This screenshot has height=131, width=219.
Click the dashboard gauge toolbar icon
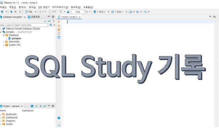point(130,12)
